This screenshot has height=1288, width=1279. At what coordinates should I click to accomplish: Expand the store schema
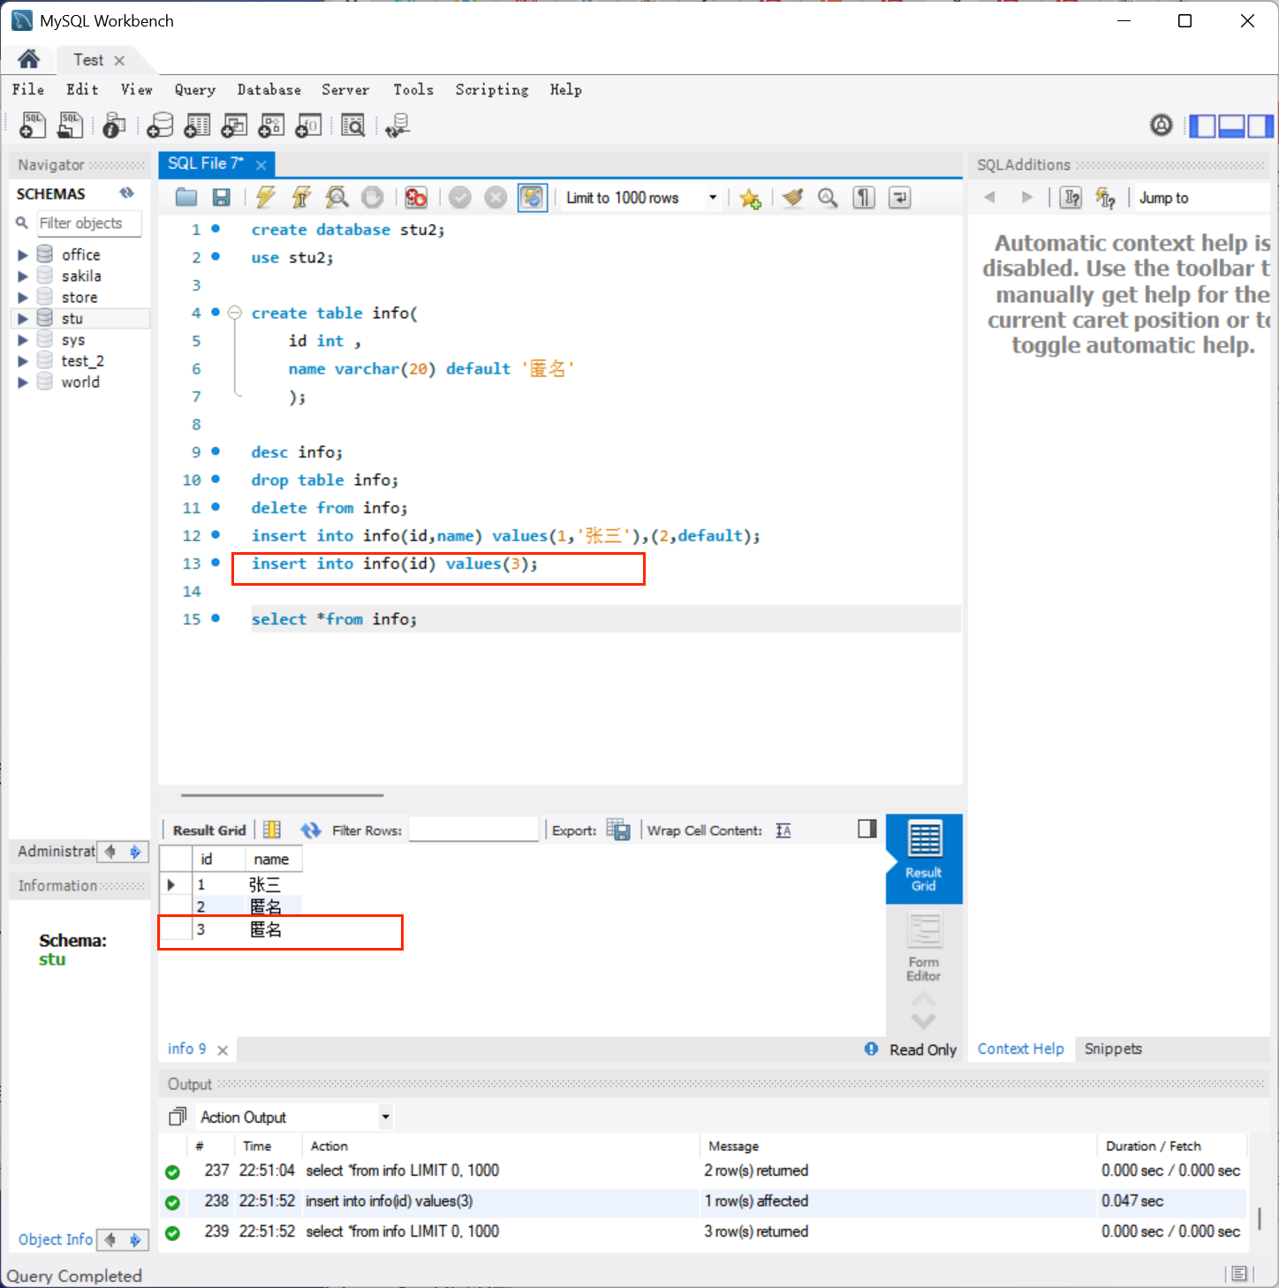click(x=23, y=298)
